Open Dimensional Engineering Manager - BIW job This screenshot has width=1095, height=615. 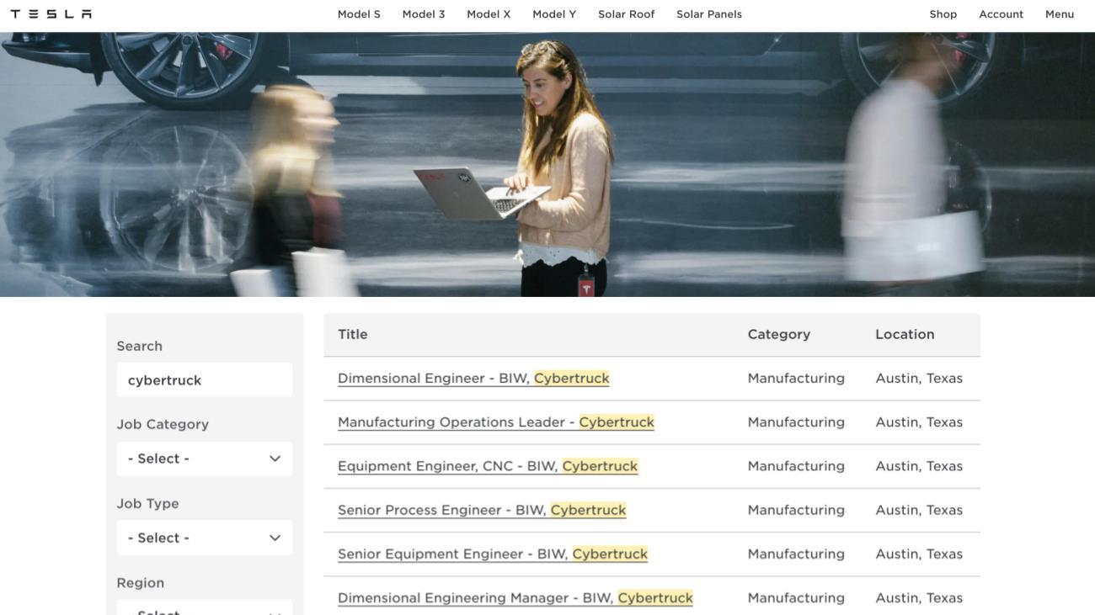(515, 597)
